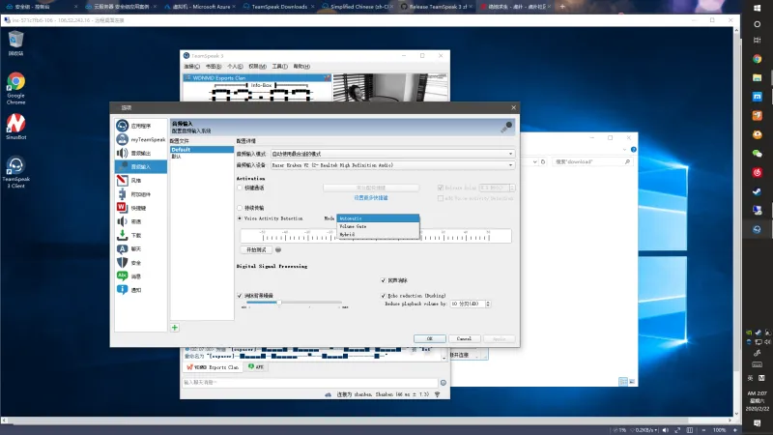Select the Voice Activity Detection radio button
The width and height of the screenshot is (773, 435).
240,218
